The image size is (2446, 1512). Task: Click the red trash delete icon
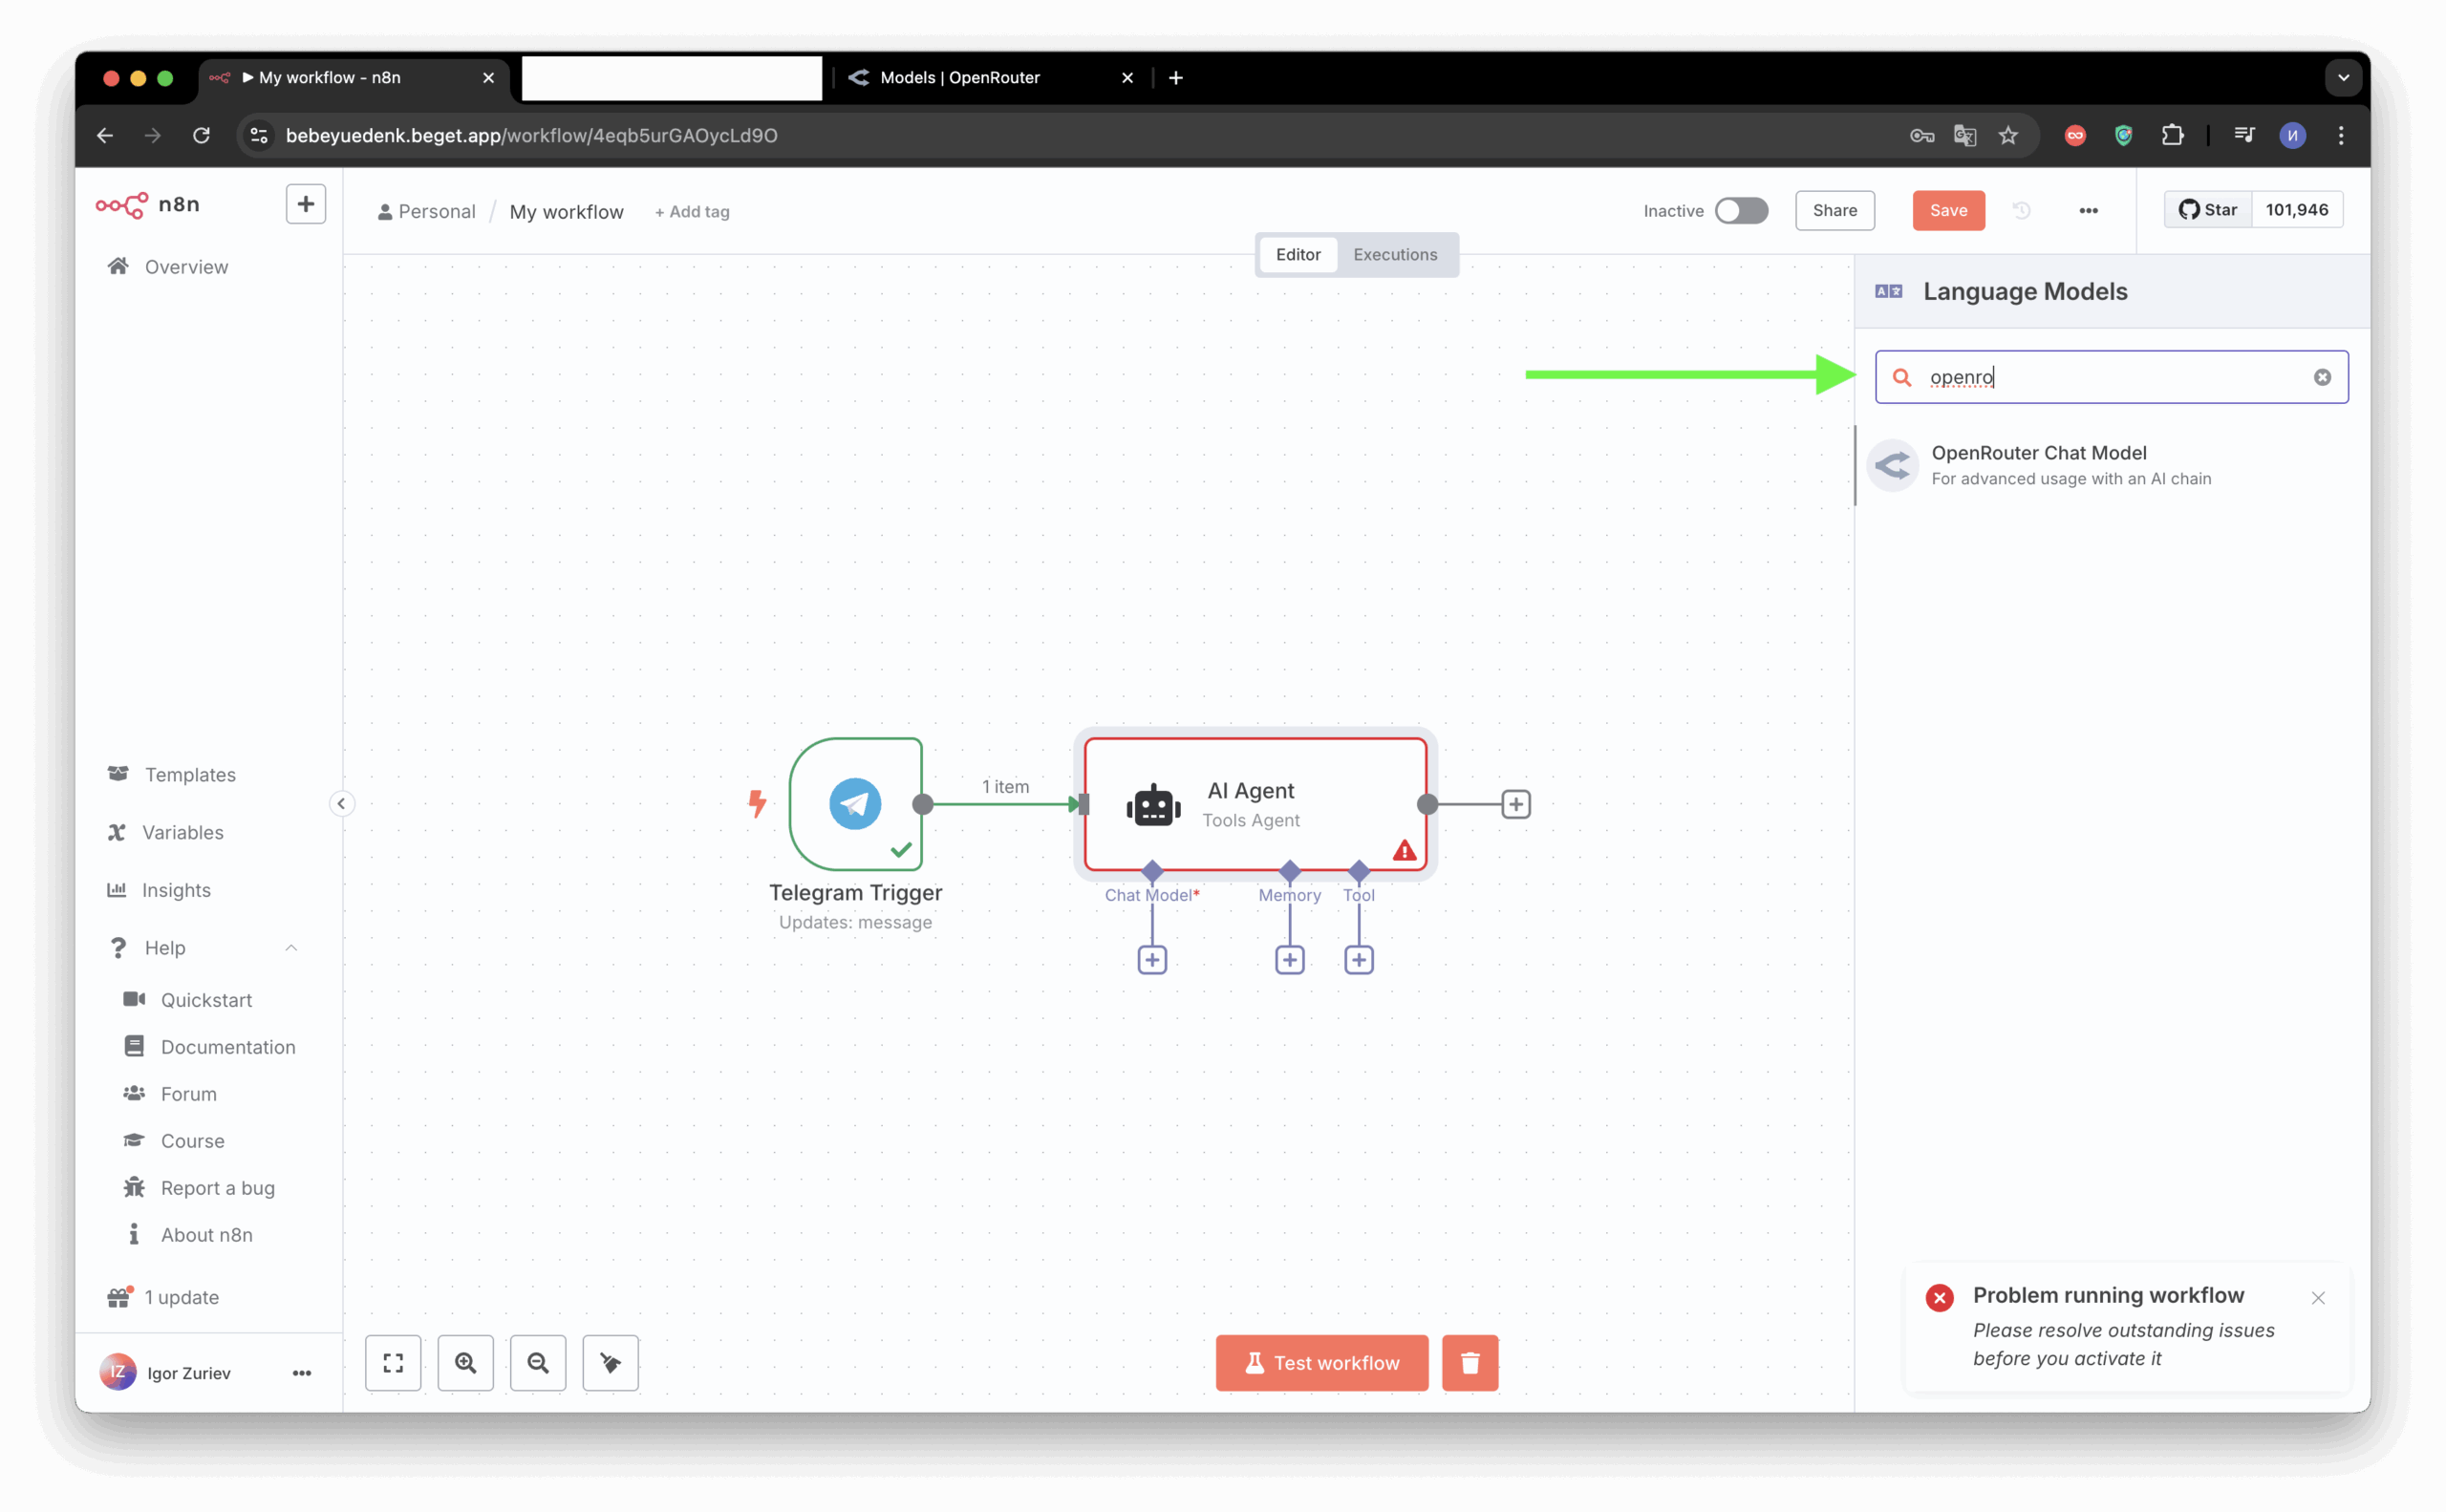(x=1470, y=1362)
